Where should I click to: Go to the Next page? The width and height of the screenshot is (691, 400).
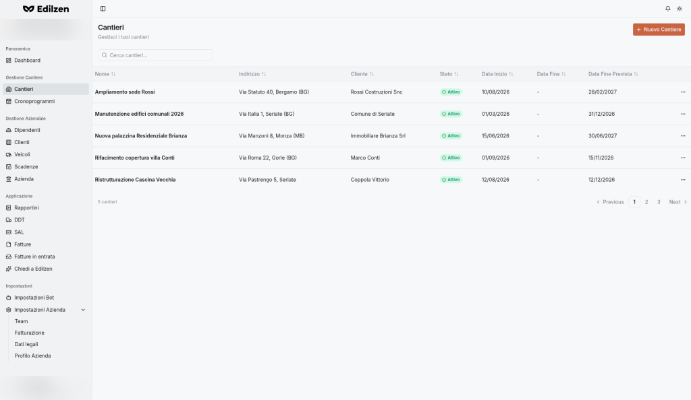tap(678, 202)
